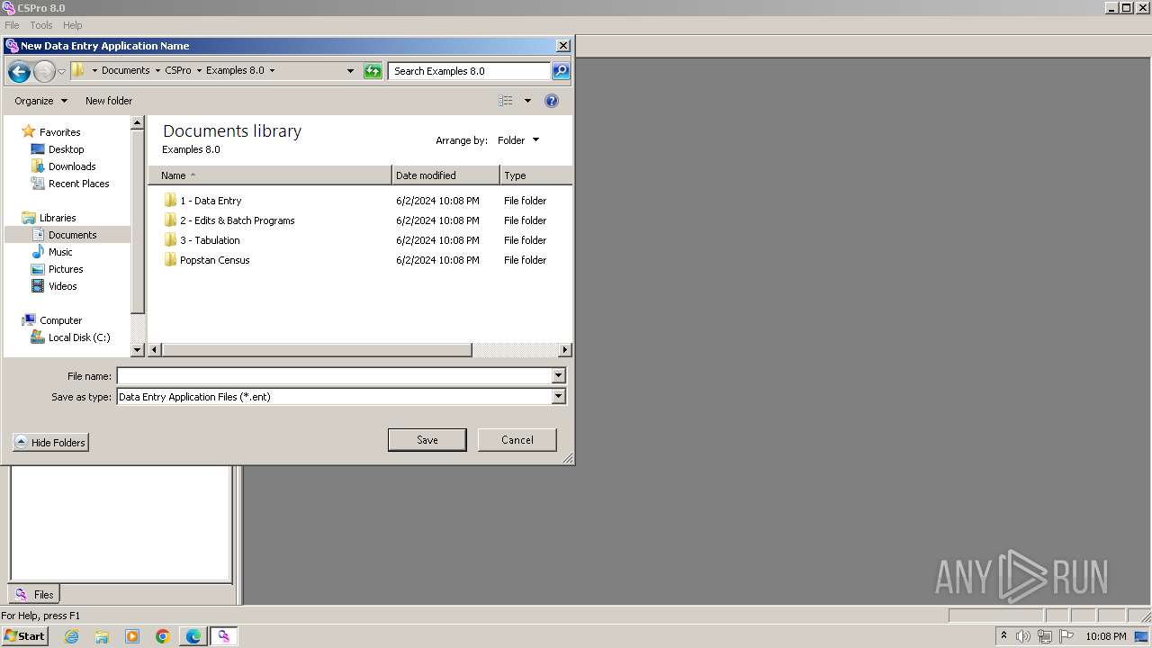Open the address bar history dropdown
The height and width of the screenshot is (648, 1152).
pyautogui.click(x=350, y=71)
